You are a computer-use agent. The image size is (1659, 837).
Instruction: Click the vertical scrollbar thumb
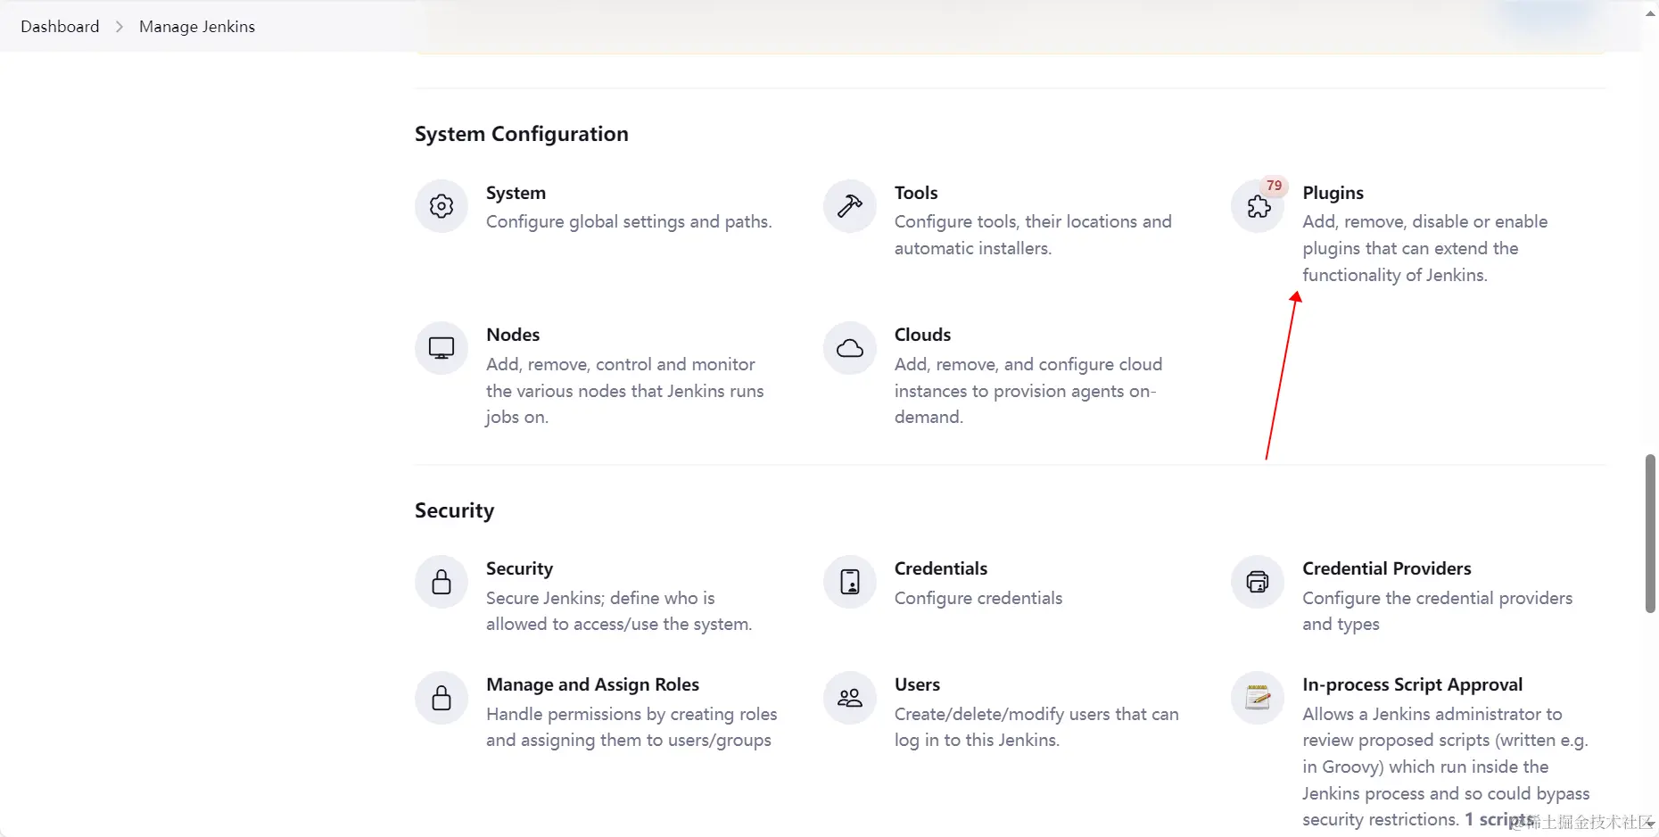[1650, 534]
